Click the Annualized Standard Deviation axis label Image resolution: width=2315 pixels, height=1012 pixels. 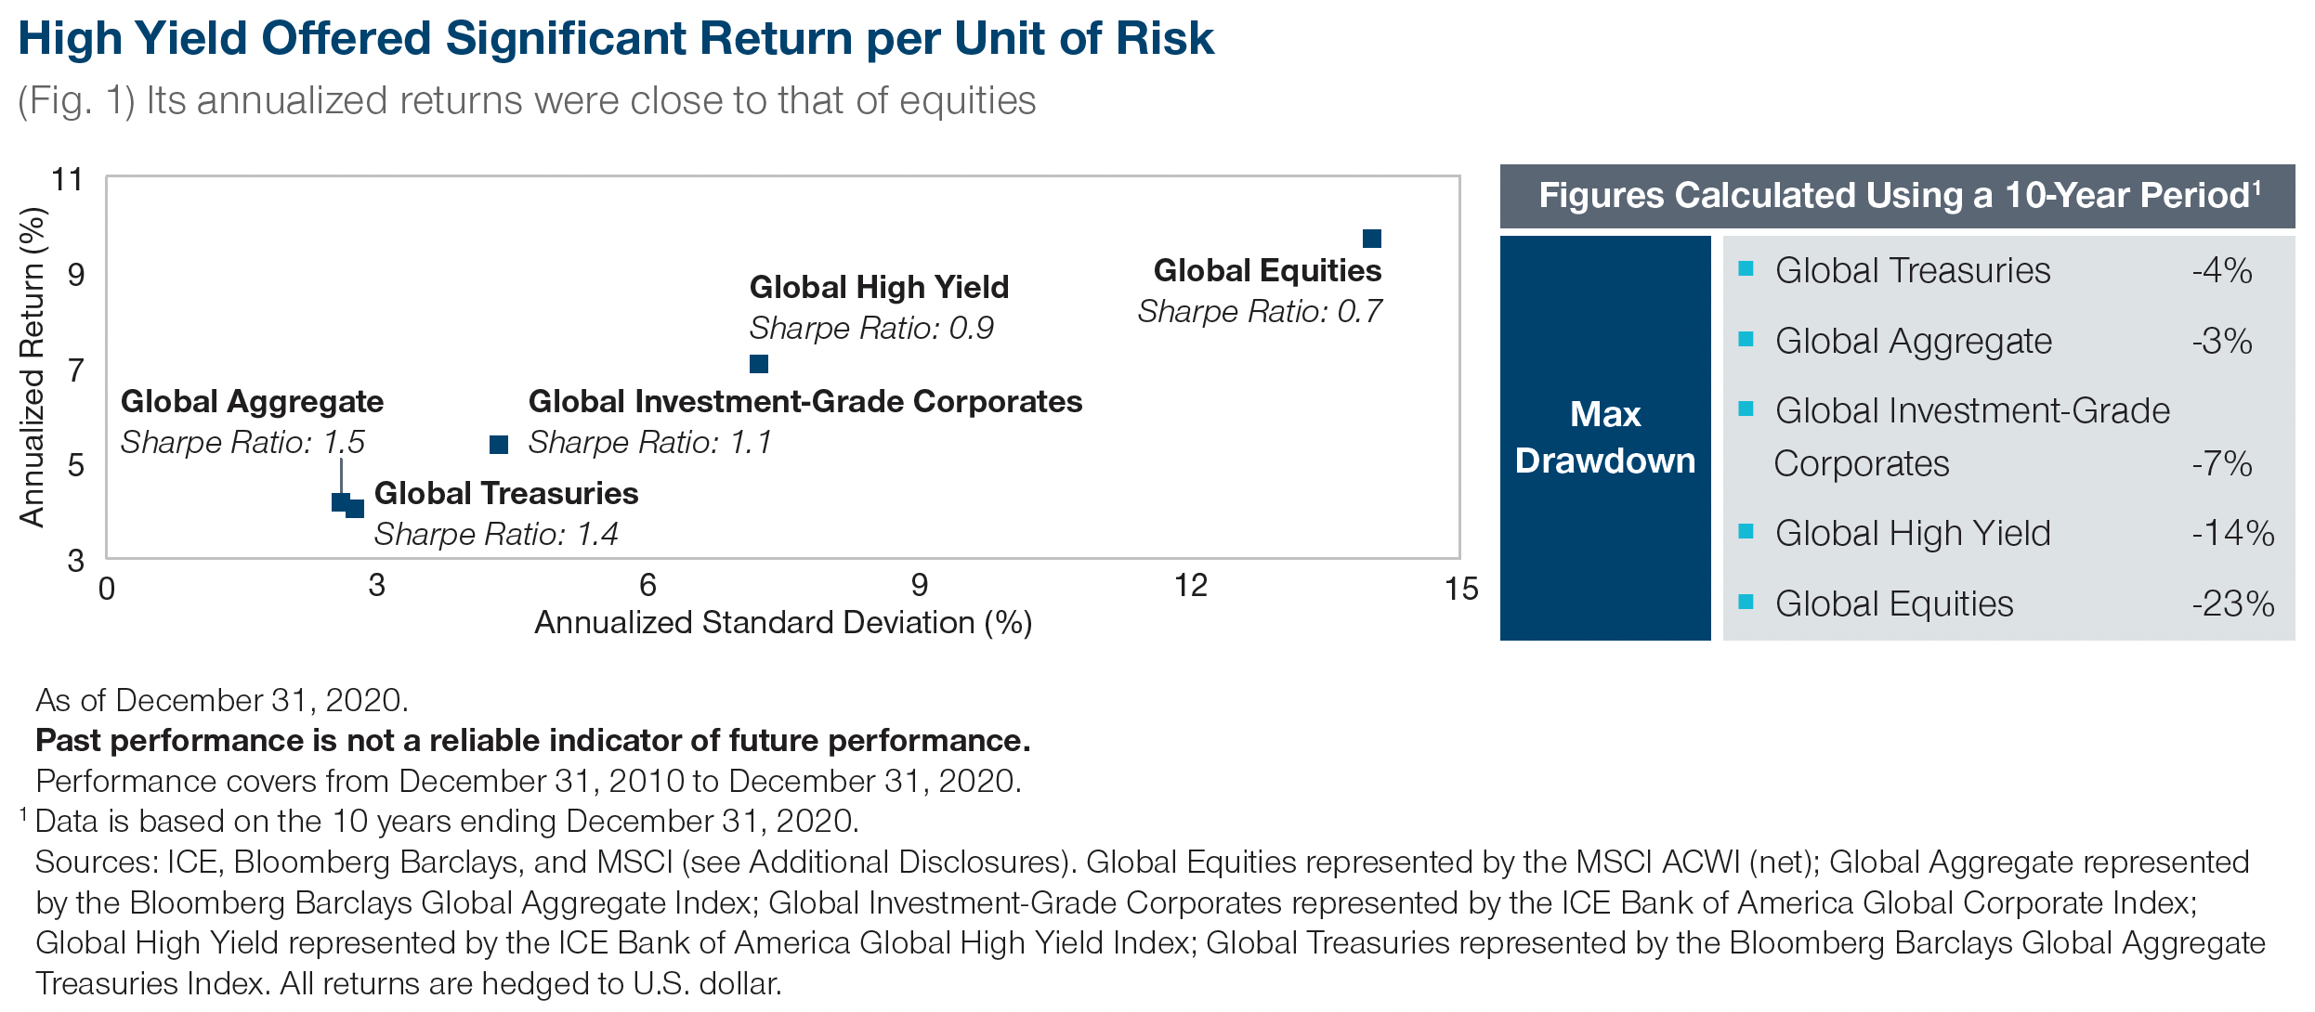point(783,622)
